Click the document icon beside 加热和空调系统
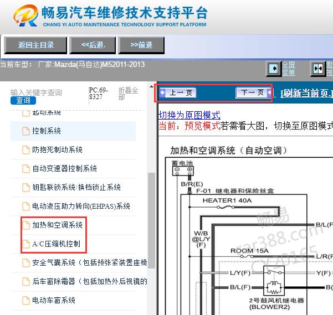This screenshot has height=315, width=333. [26, 225]
